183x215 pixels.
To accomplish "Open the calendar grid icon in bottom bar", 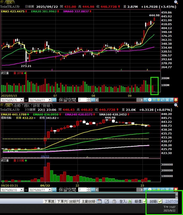I will [99, 201].
